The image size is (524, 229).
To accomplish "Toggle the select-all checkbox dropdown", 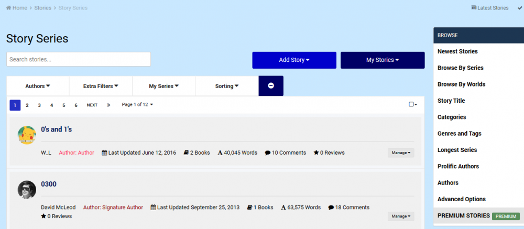I will coord(413,105).
